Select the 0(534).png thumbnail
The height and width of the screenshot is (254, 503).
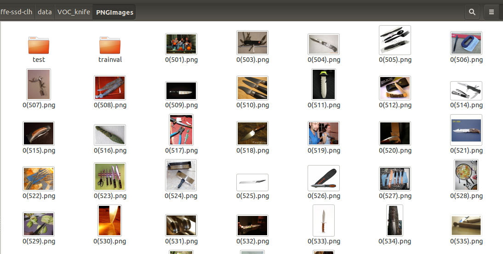click(395, 221)
